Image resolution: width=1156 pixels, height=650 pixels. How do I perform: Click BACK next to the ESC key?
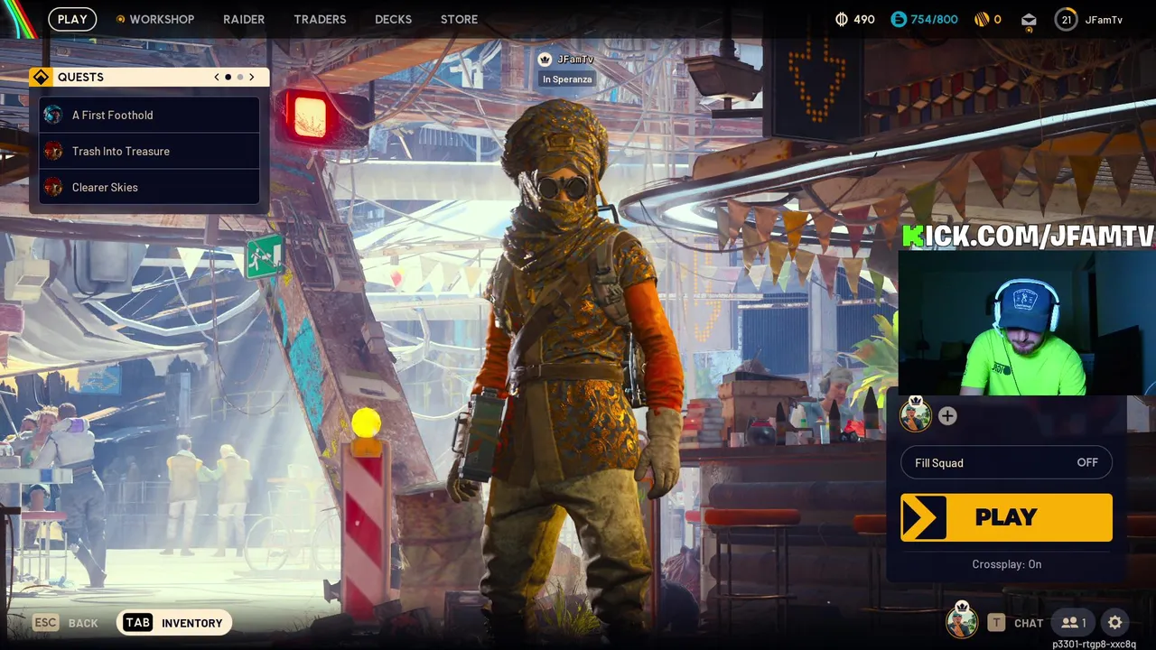(83, 623)
